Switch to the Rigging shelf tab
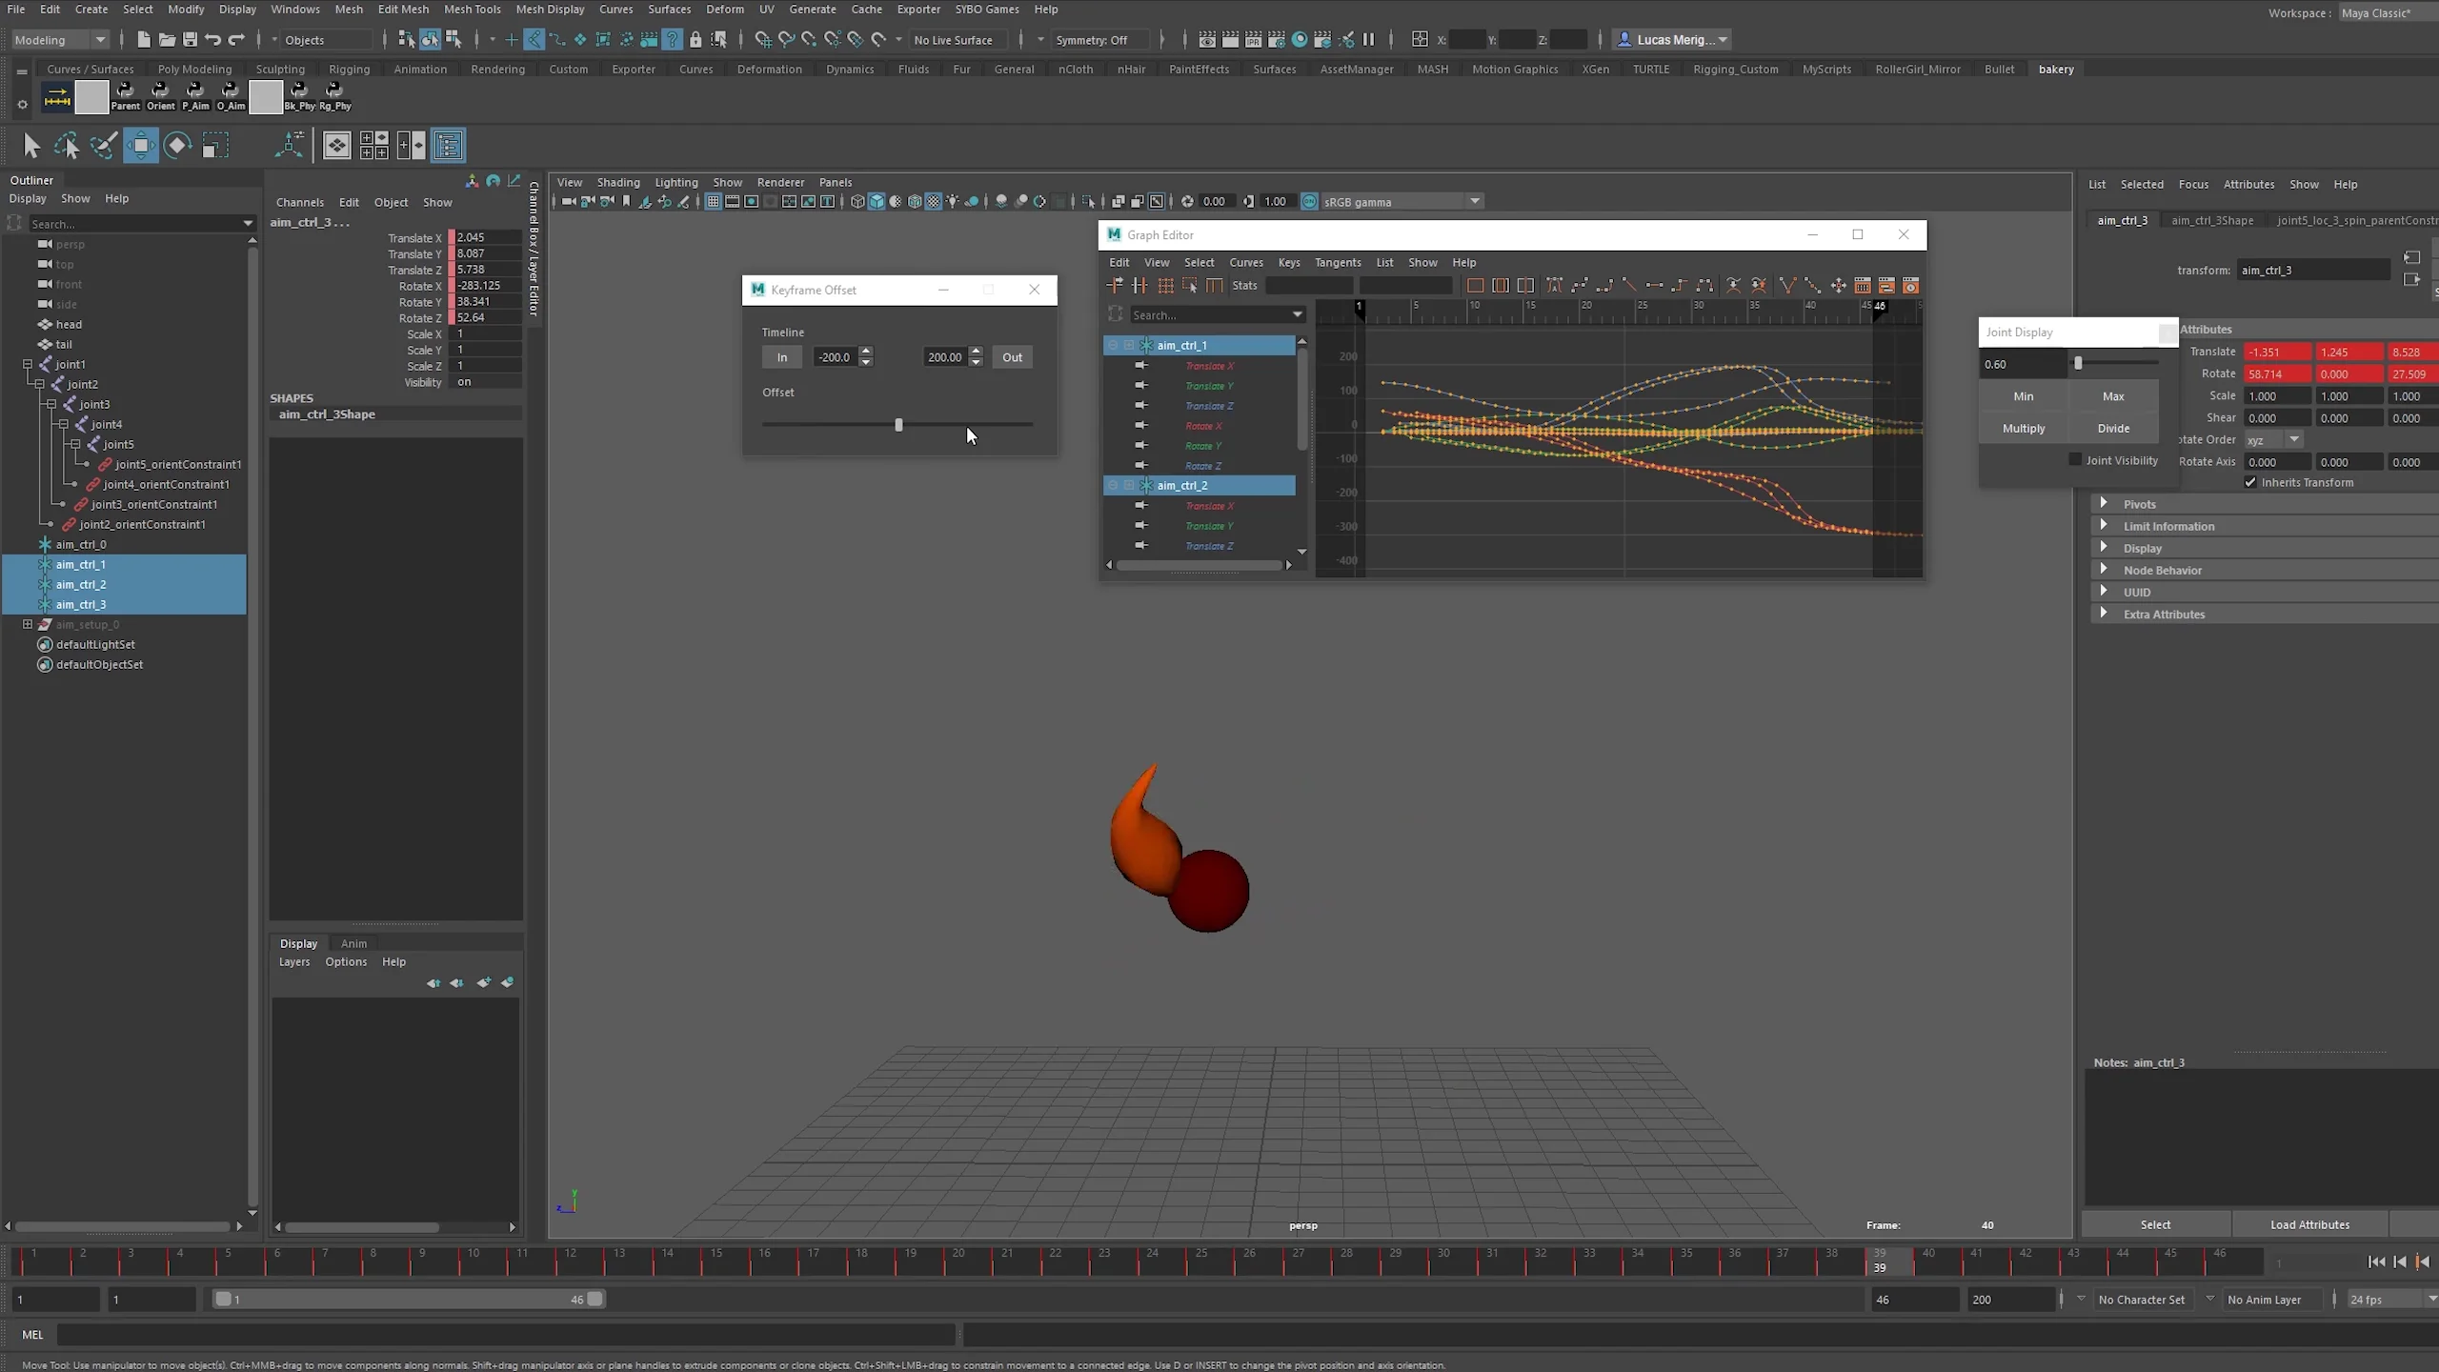2439x1372 pixels. pos(349,69)
